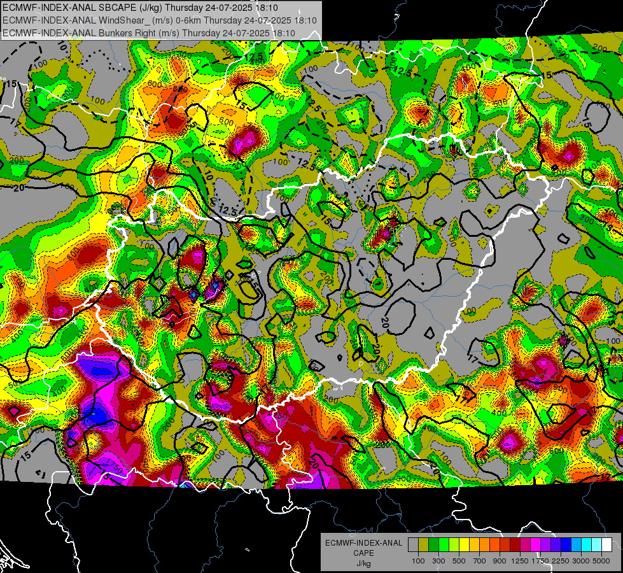The height and width of the screenshot is (573, 623).
Task: Click the legend scale label 5000
Action: pos(601,561)
